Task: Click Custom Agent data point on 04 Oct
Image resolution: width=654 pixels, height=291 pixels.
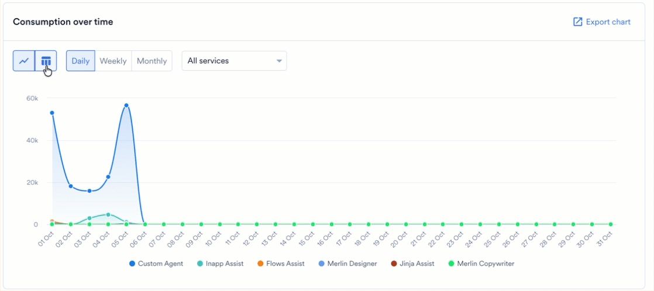Action: [108, 177]
